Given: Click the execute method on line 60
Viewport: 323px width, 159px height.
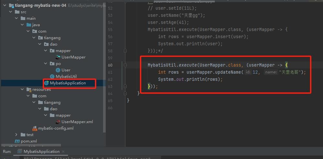Looking at the screenshot, I should [188, 65].
